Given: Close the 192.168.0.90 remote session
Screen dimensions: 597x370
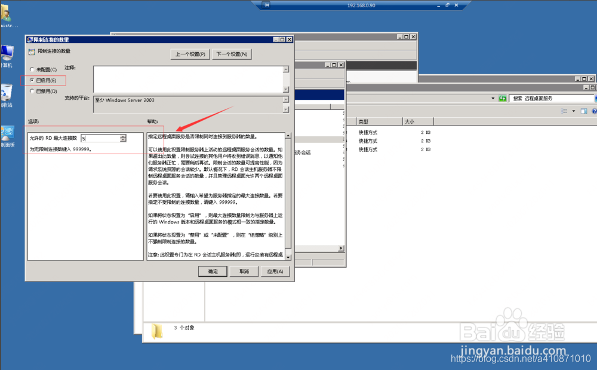Looking at the screenshot, I should pos(456,5).
